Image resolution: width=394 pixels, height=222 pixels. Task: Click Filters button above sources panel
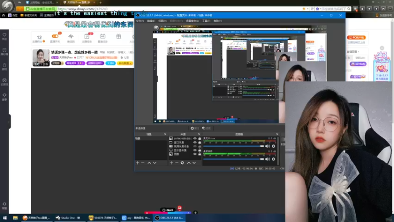[x=206, y=128]
